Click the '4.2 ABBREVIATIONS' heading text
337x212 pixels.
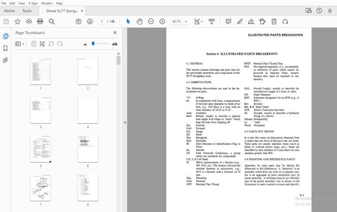(x=199, y=82)
